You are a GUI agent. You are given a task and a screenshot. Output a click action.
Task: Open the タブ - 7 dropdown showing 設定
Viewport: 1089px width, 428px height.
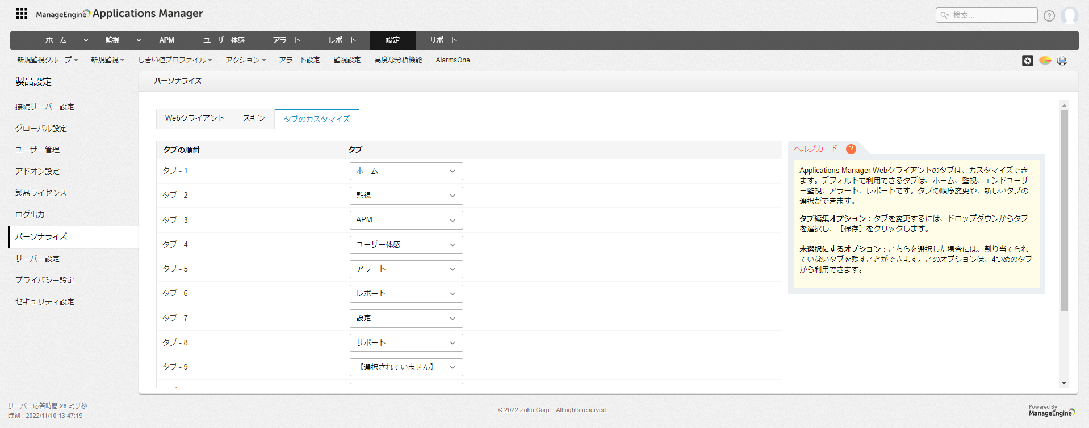(406, 318)
